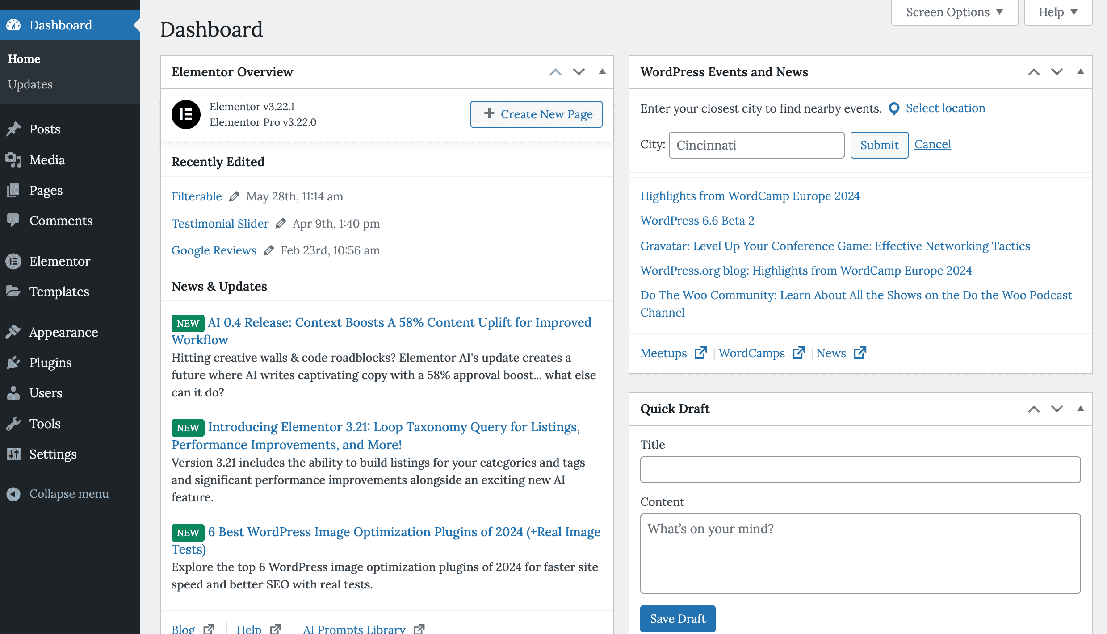Click the Users person icon
1107x634 pixels.
tap(13, 393)
